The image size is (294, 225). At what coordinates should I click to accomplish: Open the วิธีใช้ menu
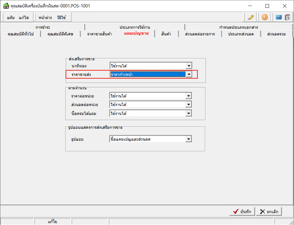(62, 18)
